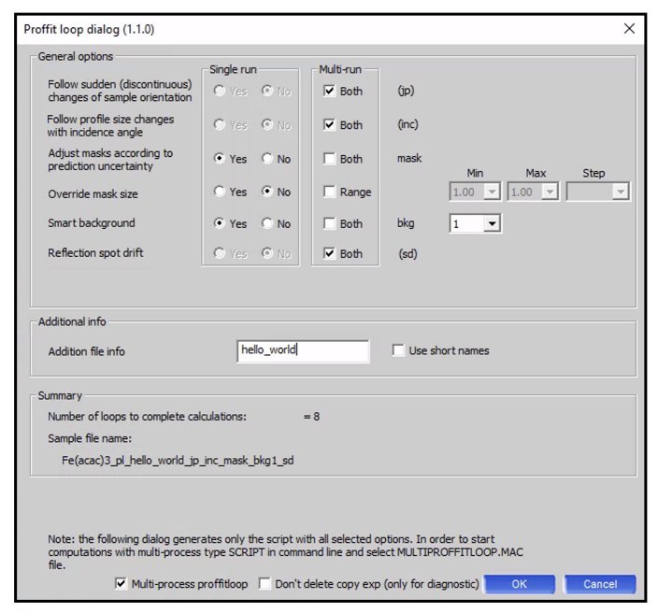Uncheck the (inc) Both multi-run checkbox
The image size is (658, 613).
point(329,125)
